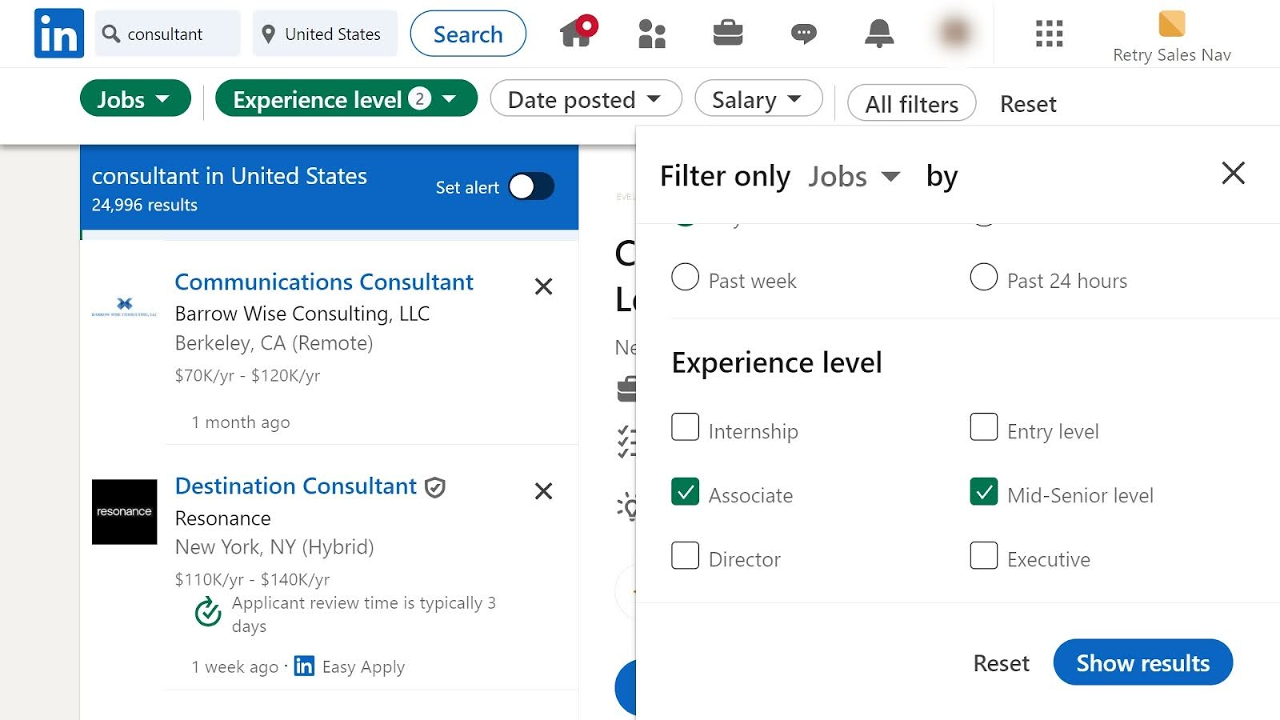
Task: Expand the green Jobs filter dropdown
Action: [x=134, y=99]
